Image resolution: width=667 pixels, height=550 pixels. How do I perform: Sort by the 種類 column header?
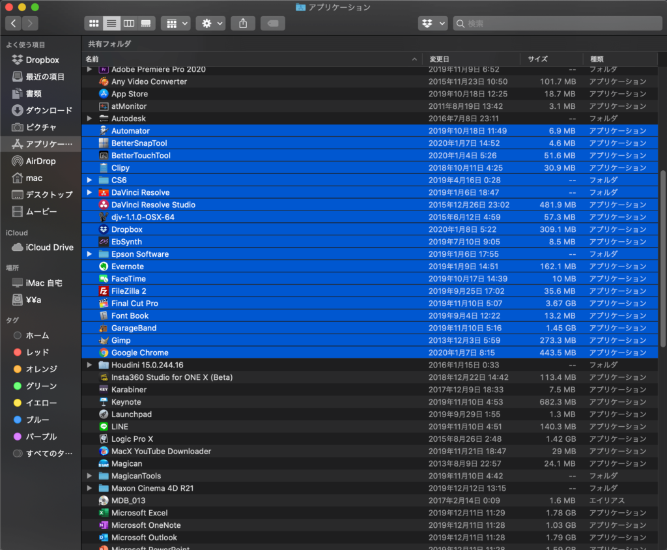(620, 59)
